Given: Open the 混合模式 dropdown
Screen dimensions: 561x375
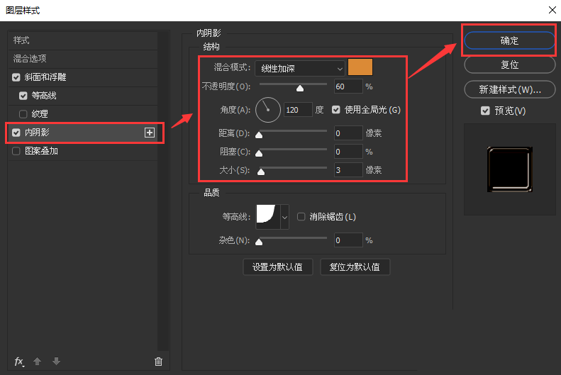Looking at the screenshot, I should click(300, 68).
